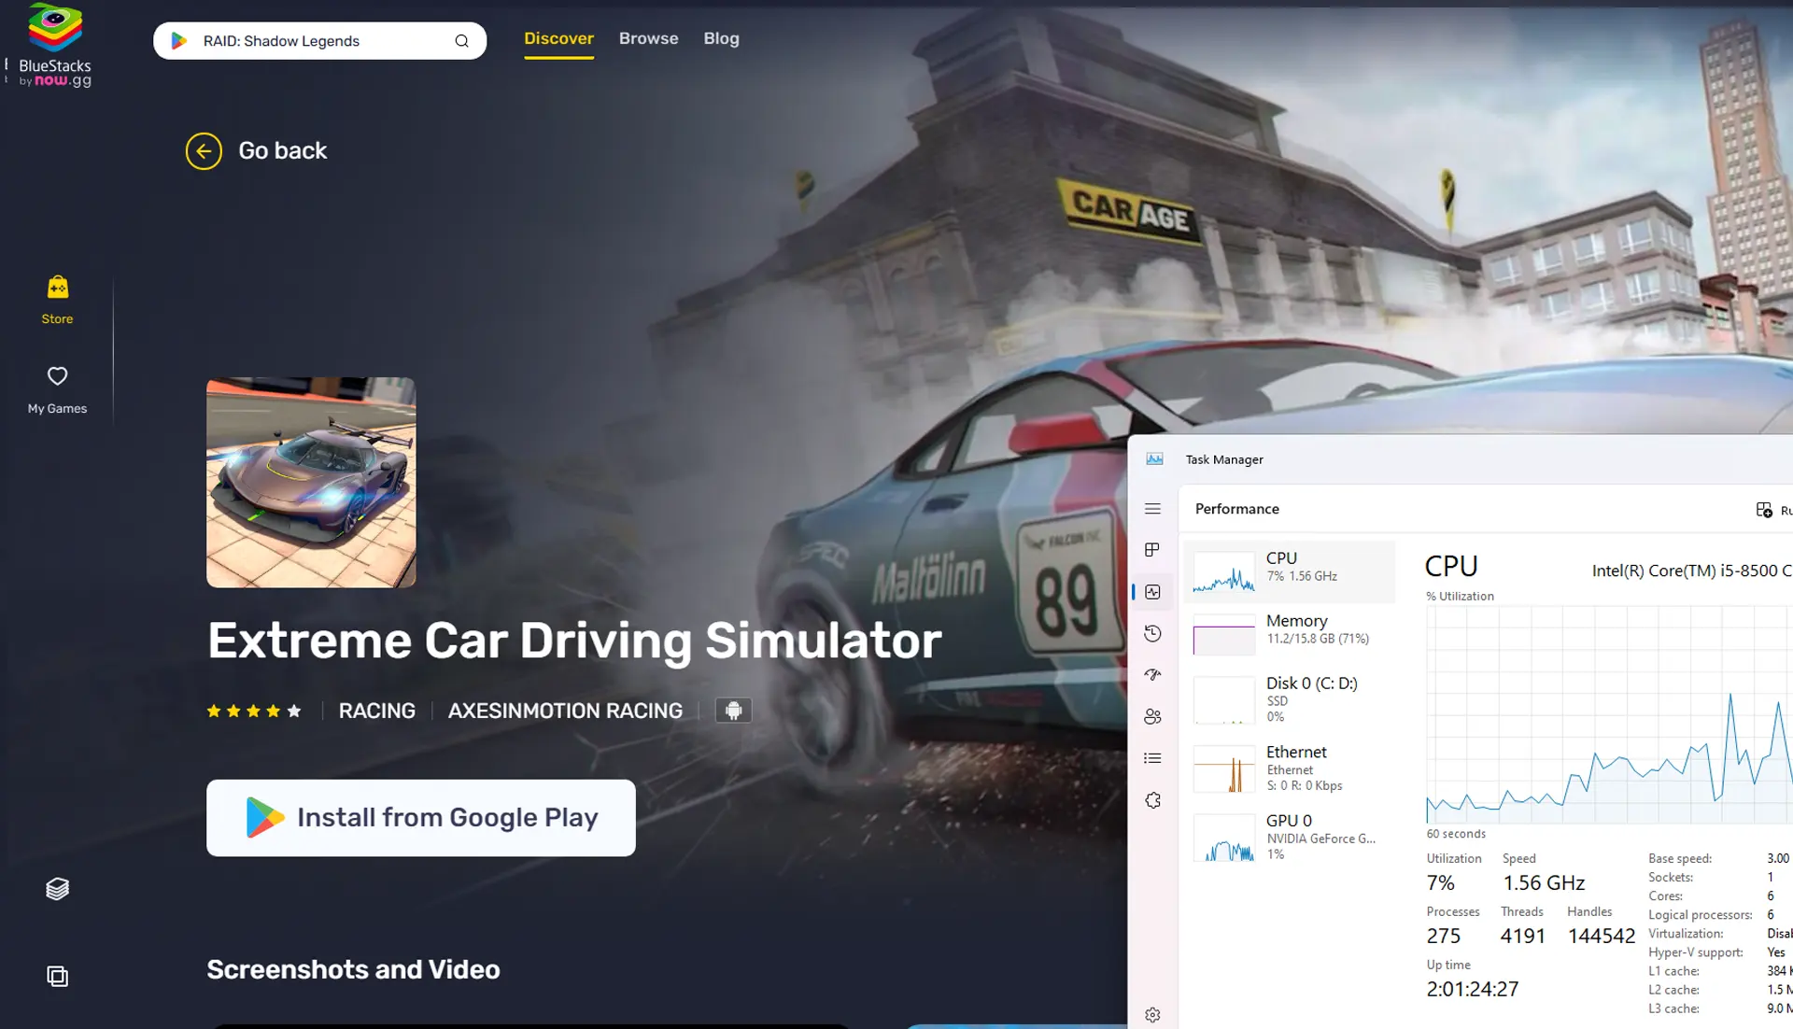Open Startup apps in Task Manager
Image resolution: width=1793 pixels, height=1029 pixels.
click(1152, 674)
